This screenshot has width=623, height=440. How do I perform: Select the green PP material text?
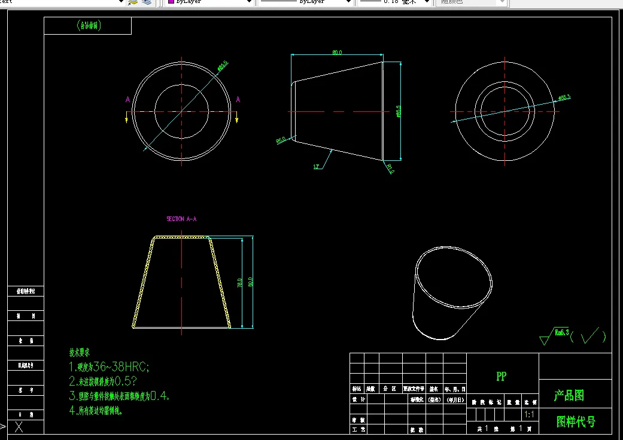click(502, 376)
